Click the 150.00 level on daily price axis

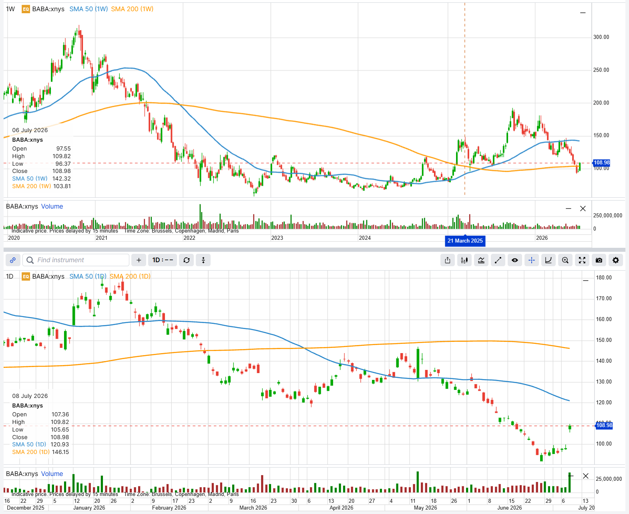pyautogui.click(x=604, y=340)
